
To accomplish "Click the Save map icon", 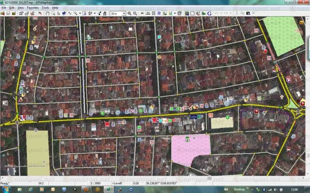I will coord(8,14).
